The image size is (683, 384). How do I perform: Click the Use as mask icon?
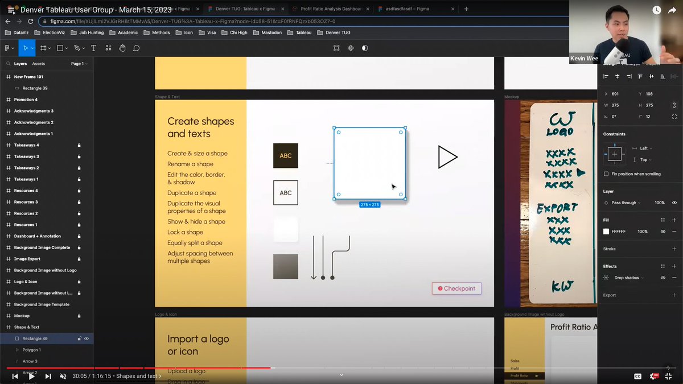[x=365, y=48]
